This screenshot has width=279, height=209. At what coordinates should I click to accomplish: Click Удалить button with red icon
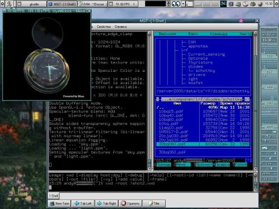tap(130, 203)
